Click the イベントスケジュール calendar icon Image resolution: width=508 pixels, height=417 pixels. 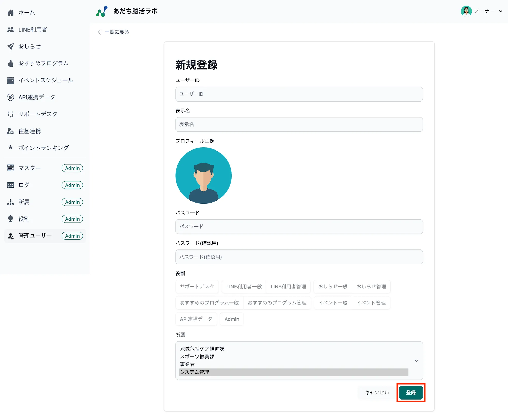coord(10,80)
